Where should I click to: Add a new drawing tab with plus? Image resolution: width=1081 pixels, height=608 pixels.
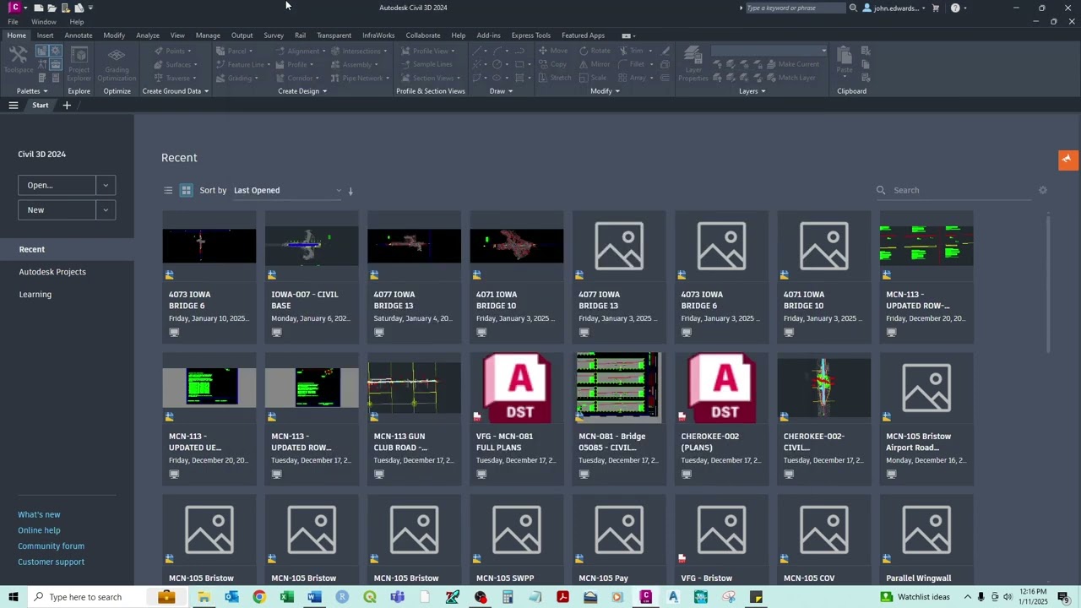click(x=67, y=106)
